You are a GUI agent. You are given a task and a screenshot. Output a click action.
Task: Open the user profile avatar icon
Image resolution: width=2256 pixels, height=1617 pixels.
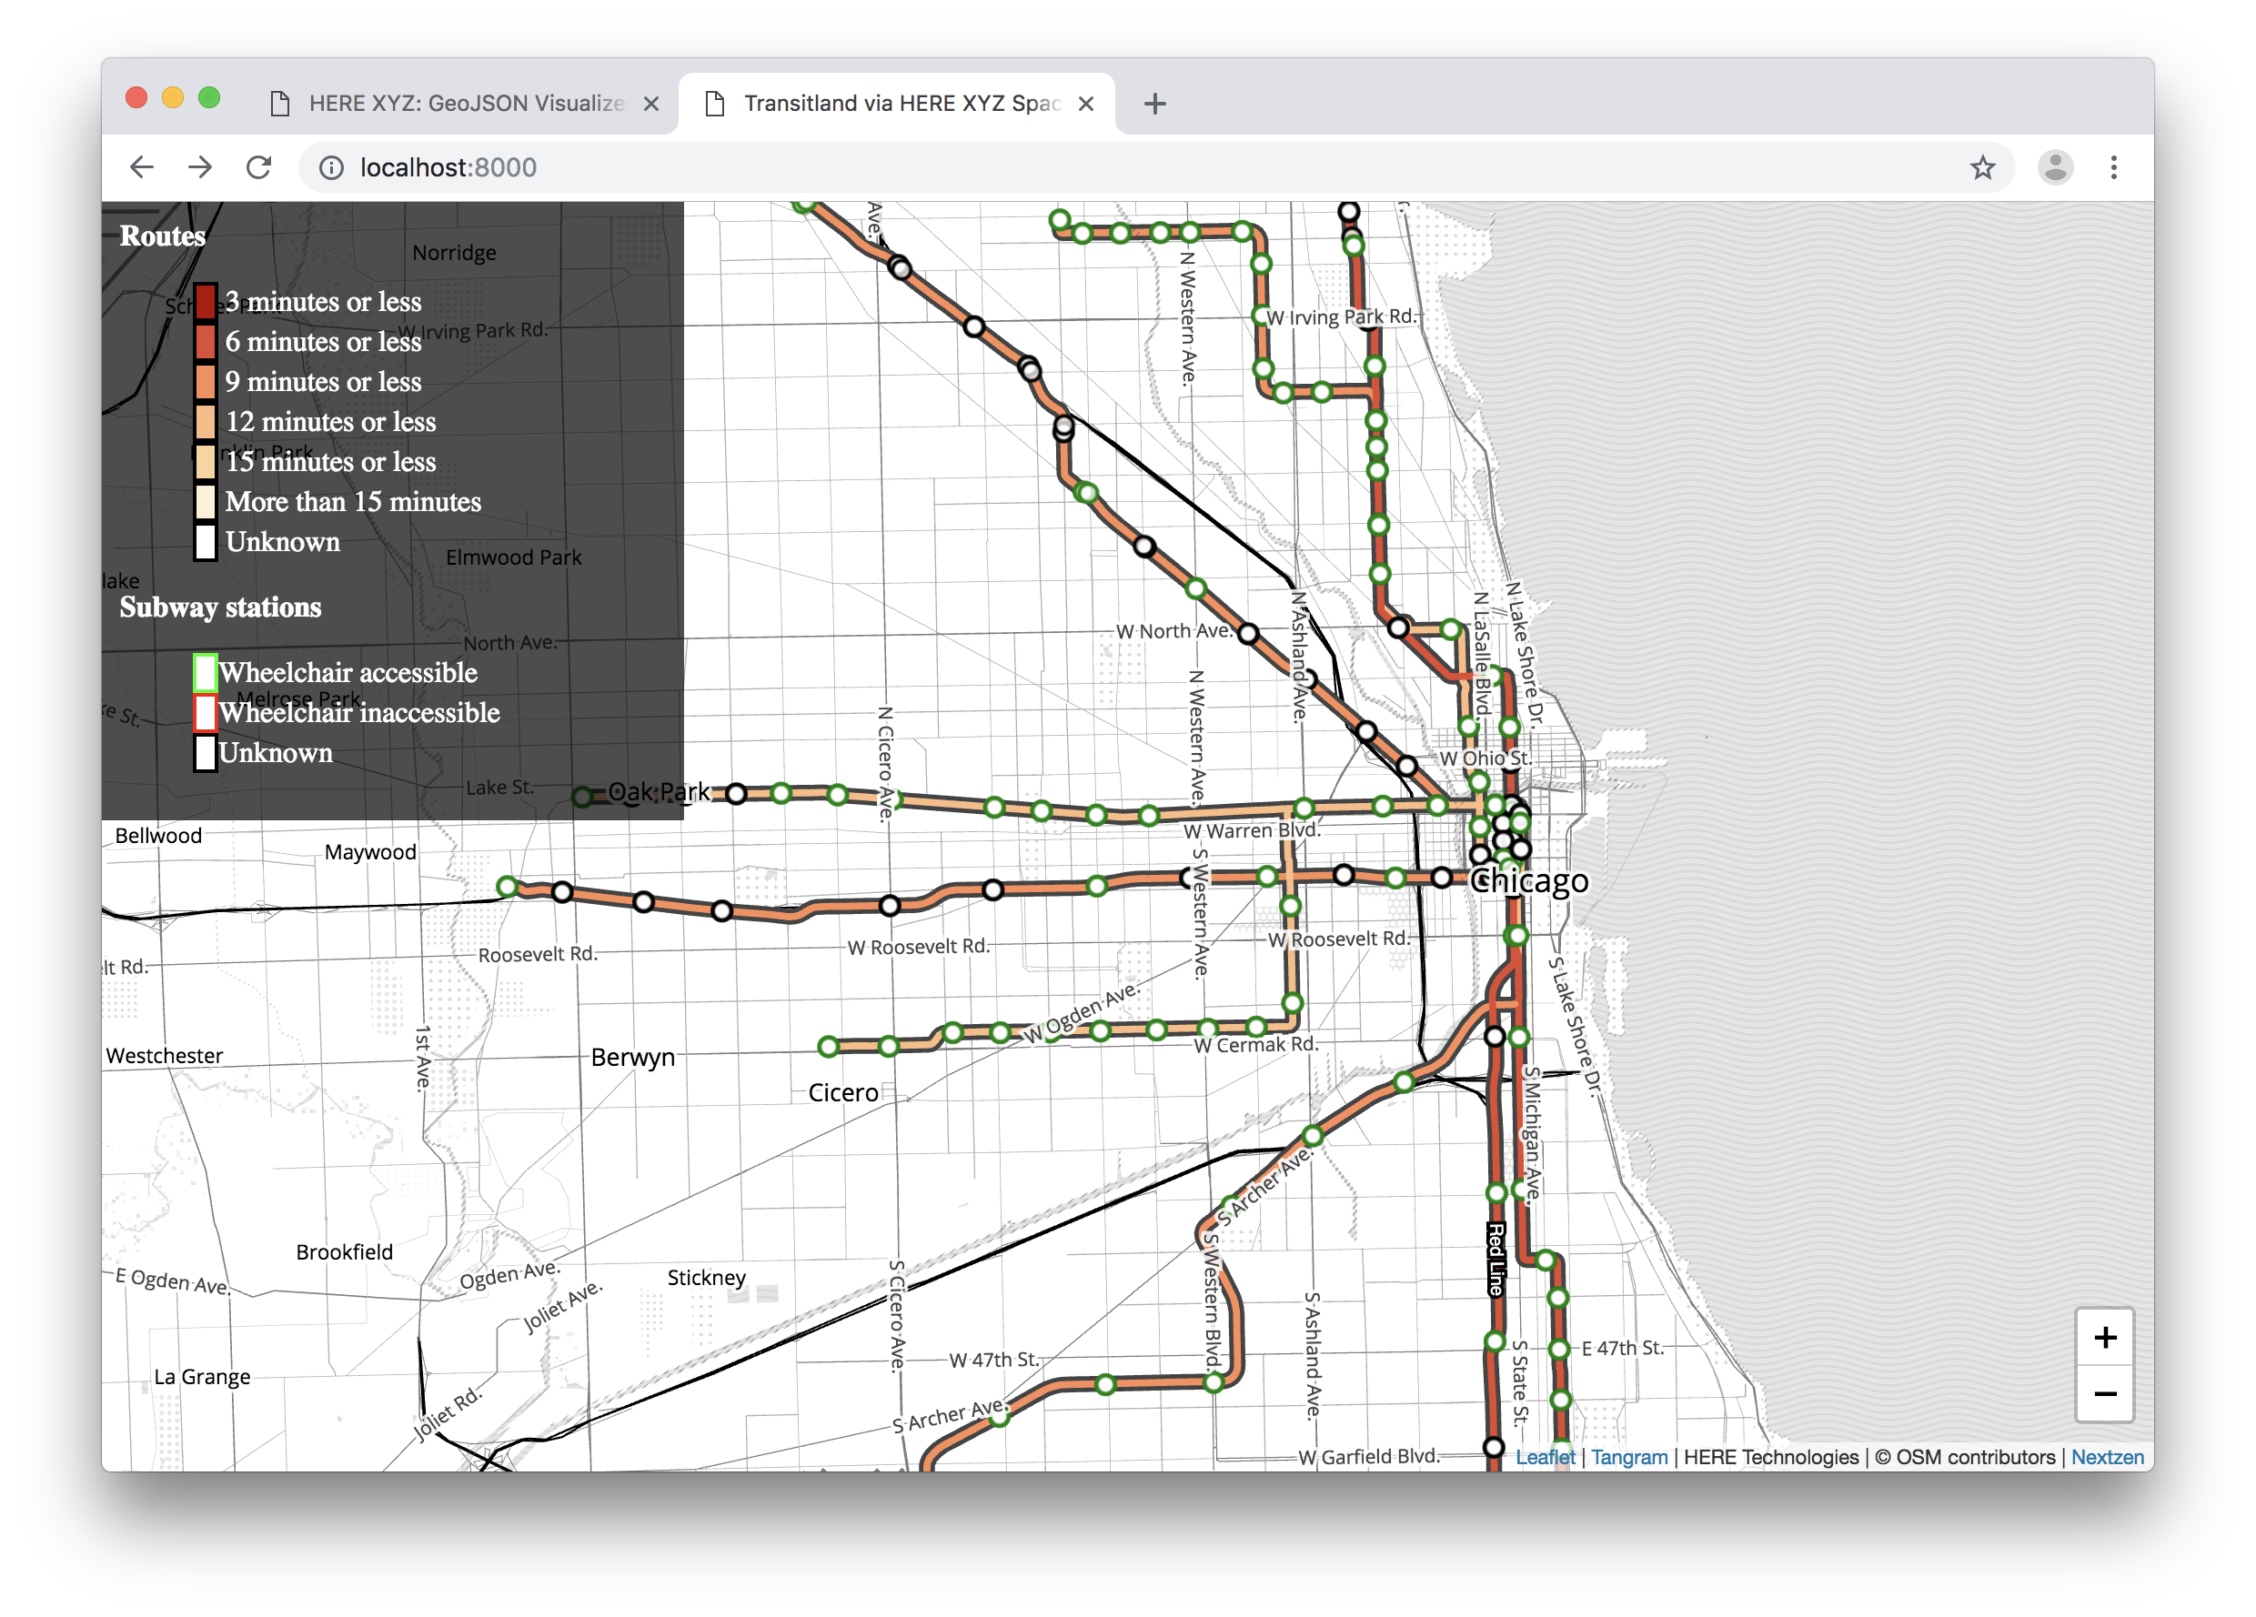click(x=2055, y=167)
